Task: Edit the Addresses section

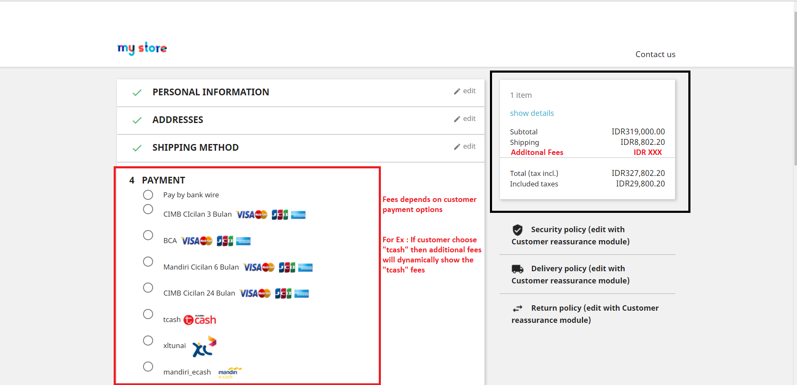Action: 465,119
